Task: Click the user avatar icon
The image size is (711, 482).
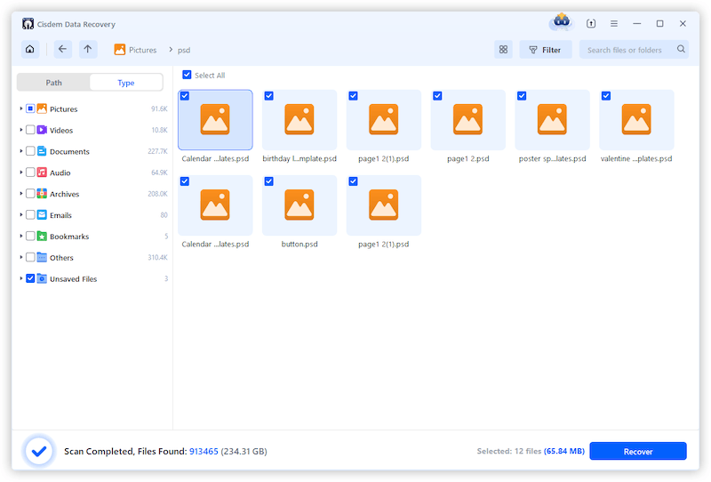Action: click(x=561, y=22)
